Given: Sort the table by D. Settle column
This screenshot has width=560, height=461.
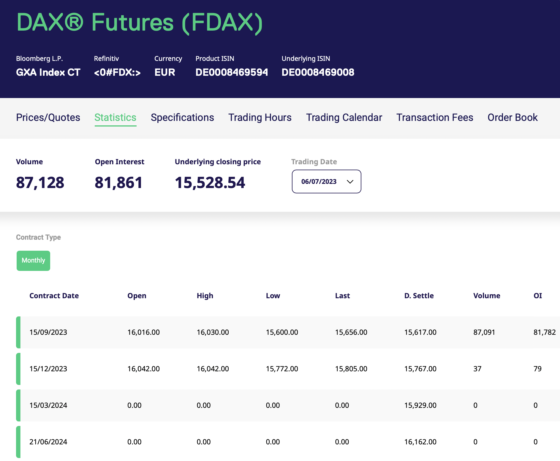Looking at the screenshot, I should [419, 296].
